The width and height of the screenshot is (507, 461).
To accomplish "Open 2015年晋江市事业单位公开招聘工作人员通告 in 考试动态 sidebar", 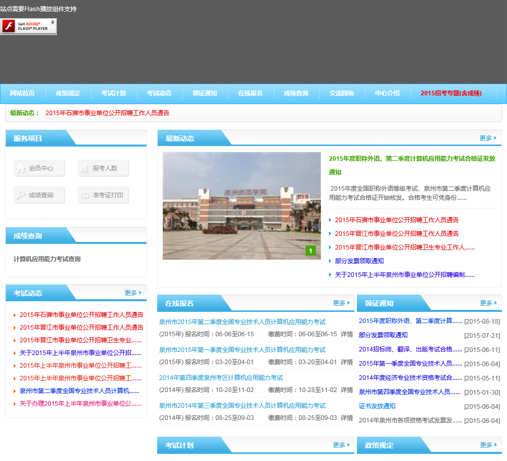I will coord(82,328).
